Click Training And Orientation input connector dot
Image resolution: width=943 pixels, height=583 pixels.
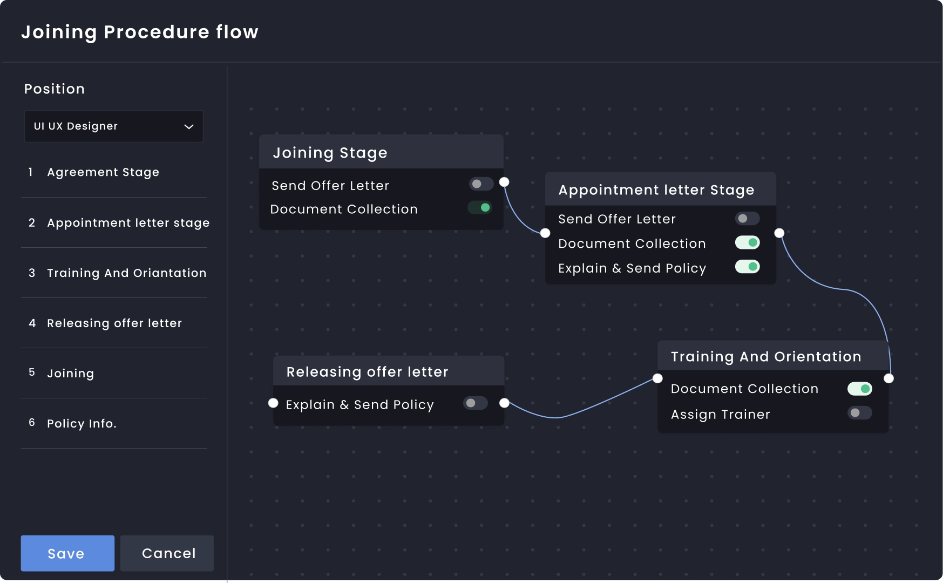(657, 378)
